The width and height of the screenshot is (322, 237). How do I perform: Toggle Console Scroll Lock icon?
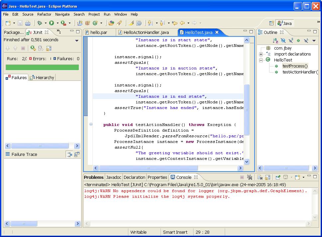coord(268,177)
